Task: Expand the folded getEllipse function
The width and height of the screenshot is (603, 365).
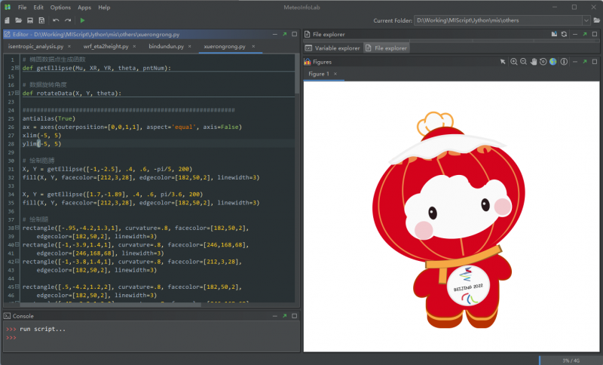Action: [x=17, y=68]
